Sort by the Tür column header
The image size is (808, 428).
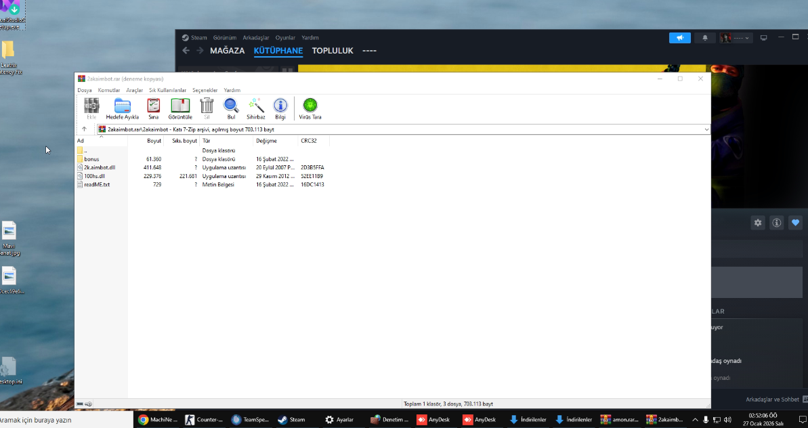pyautogui.click(x=227, y=141)
